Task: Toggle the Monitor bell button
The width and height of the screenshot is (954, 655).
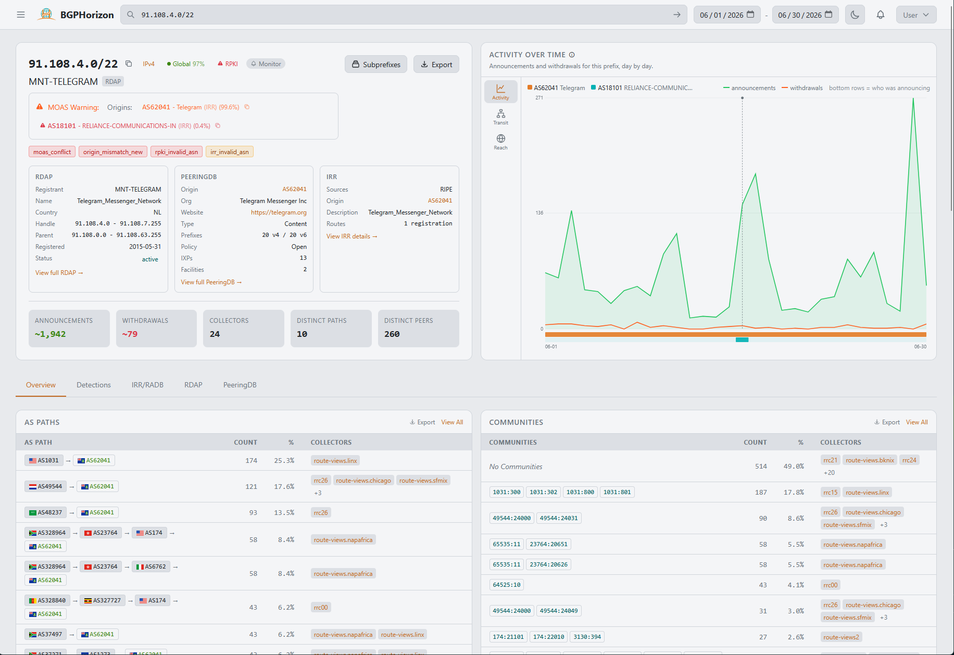Action: 266,64
